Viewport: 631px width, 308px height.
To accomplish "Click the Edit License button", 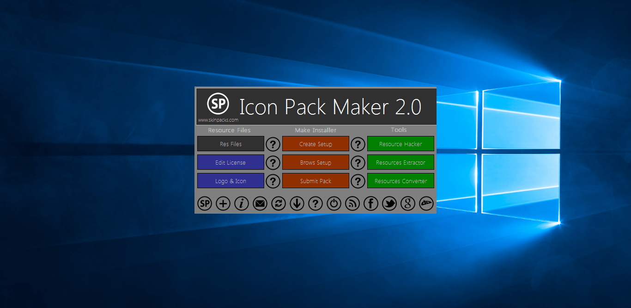I will pyautogui.click(x=231, y=162).
